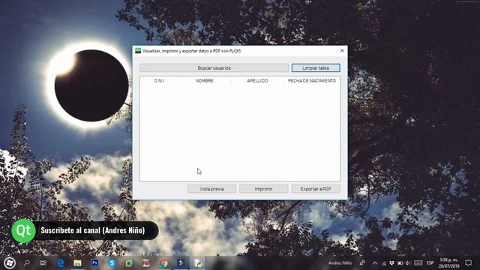Launch Microsoft Edge from the taskbar
Image resolution: width=480 pixels, height=270 pixels.
[x=61, y=263]
